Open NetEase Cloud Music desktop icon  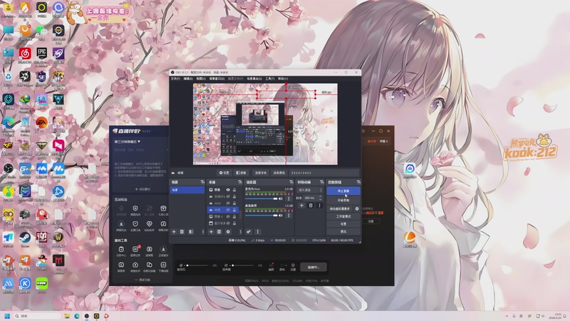[x=25, y=55]
